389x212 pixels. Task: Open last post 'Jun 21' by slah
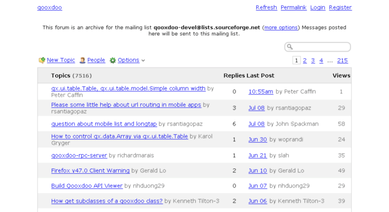[257, 155]
